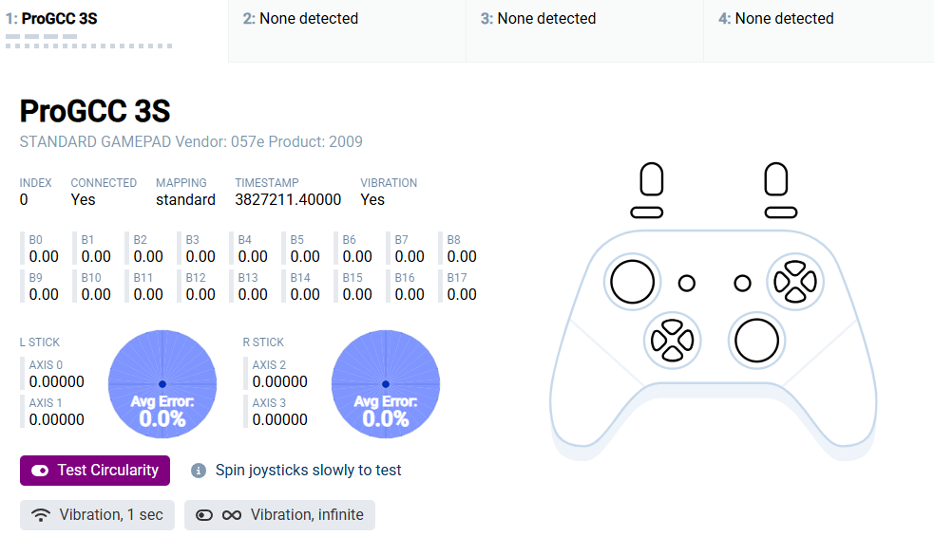934x555 pixels.
Task: Click the left analog stick on controller diagram
Action: 633,282
